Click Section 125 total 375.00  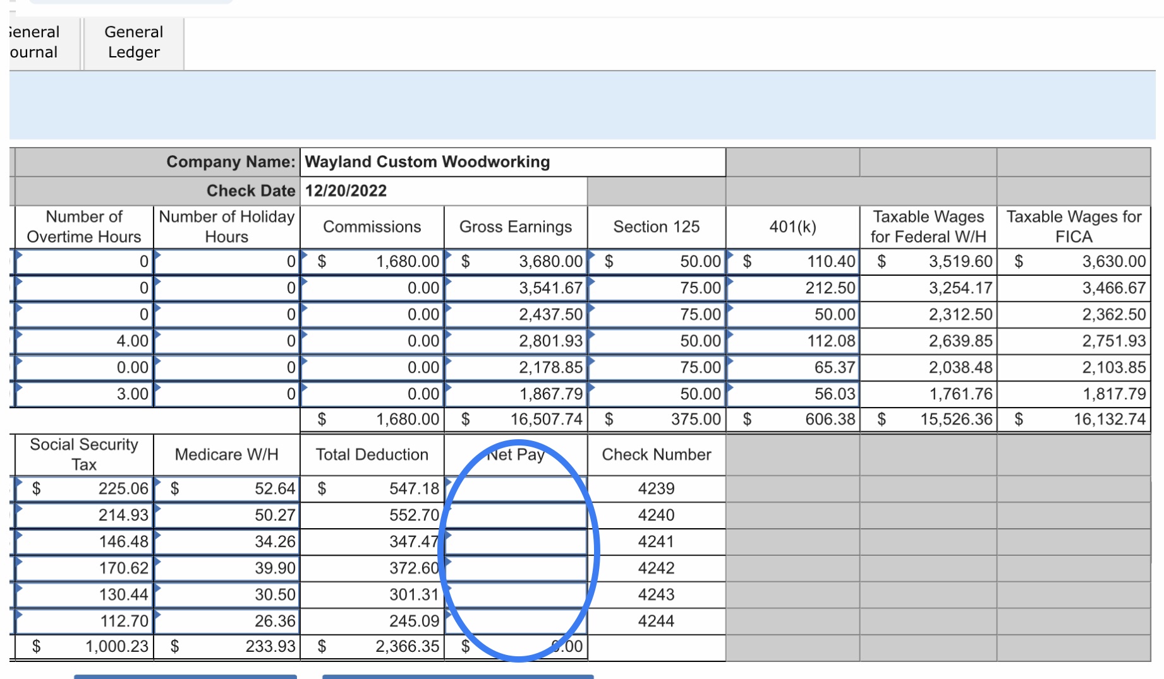pyautogui.click(x=657, y=419)
